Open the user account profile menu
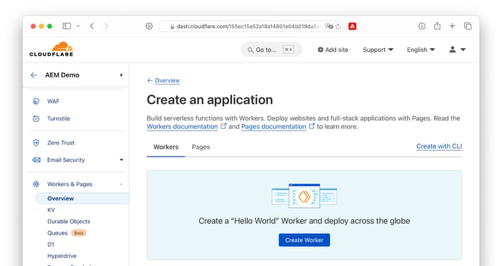500x266 pixels. tap(457, 49)
